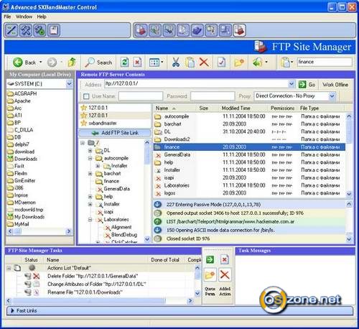Click the stop document icon with red X
359x329 pixels.
tap(137, 62)
